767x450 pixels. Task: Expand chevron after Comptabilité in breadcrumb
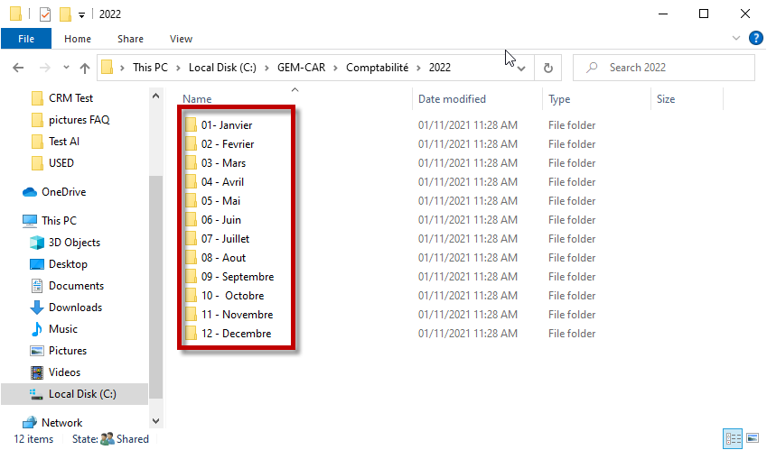coord(418,68)
